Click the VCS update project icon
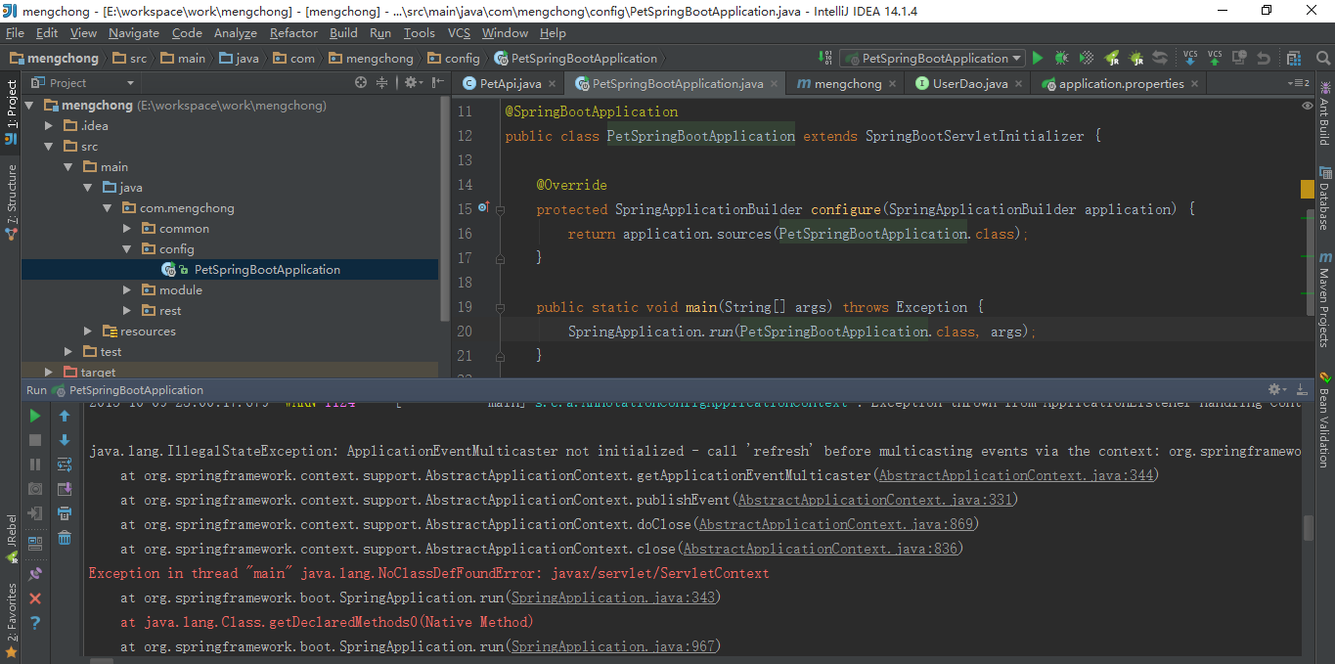Viewport: 1335px width, 664px height. 1189,59
